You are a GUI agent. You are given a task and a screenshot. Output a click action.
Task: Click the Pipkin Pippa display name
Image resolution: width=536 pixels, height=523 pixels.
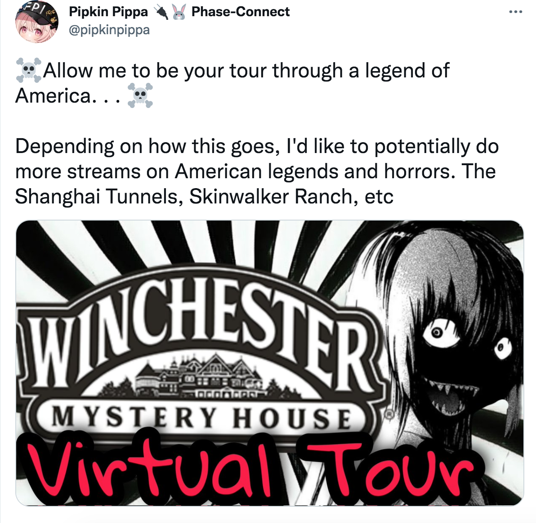[x=108, y=12]
